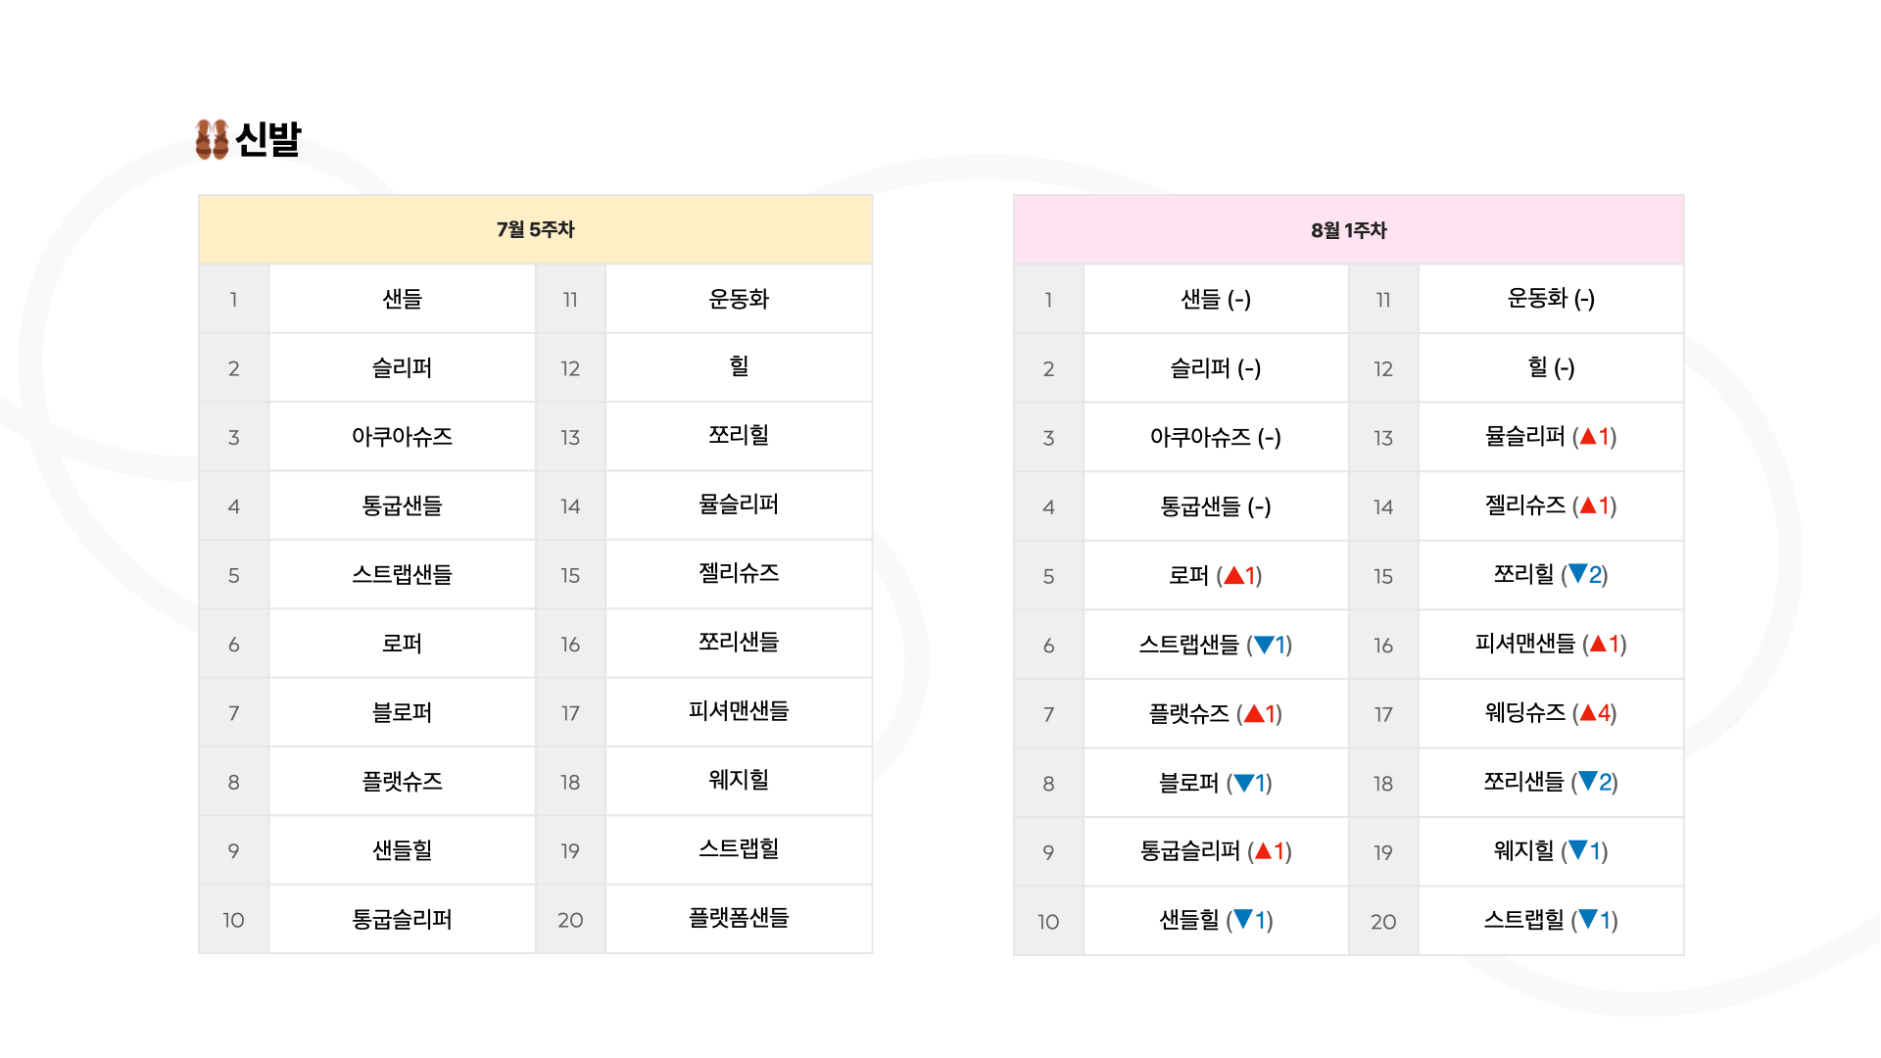Click the blue down arrow next to 스트랩샌들
Screen dimensions: 1881x1058
[1264, 645]
